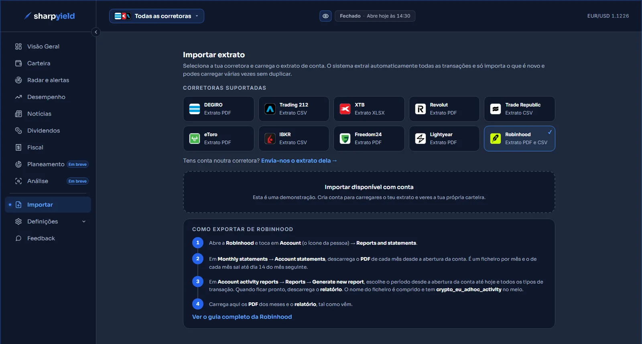Open the Desempenho page
The width and height of the screenshot is (642, 344).
(48, 97)
